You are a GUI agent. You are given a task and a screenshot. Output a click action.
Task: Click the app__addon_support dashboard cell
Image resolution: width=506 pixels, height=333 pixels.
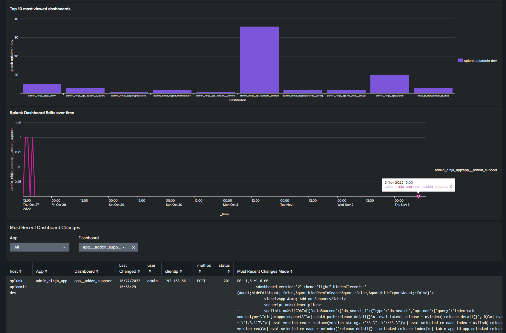[x=93, y=281]
